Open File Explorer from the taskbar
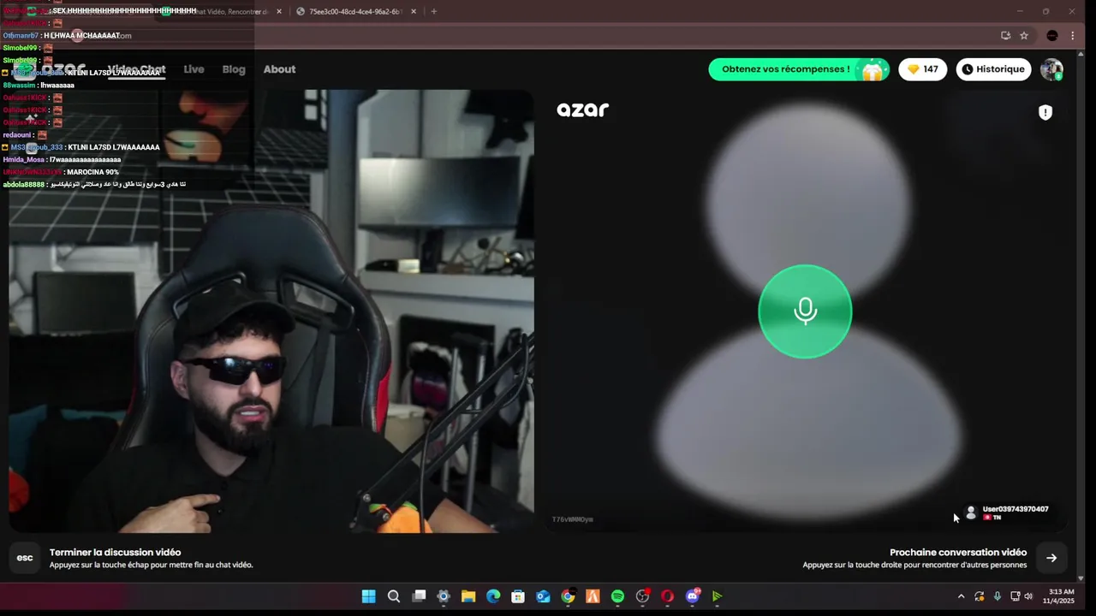The image size is (1096, 616). pyautogui.click(x=468, y=596)
